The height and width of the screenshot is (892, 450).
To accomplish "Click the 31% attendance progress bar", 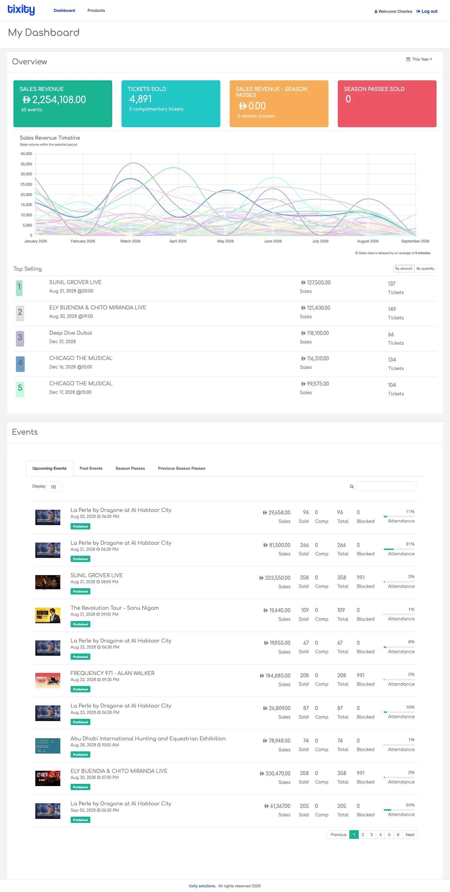I will pos(399,549).
